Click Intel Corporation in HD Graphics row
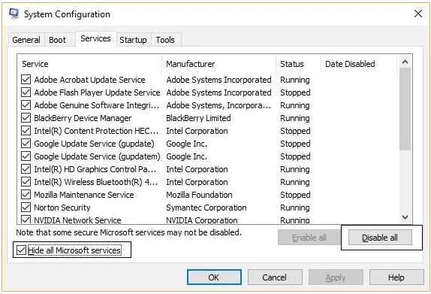This screenshot has height=294, width=431. click(197, 169)
